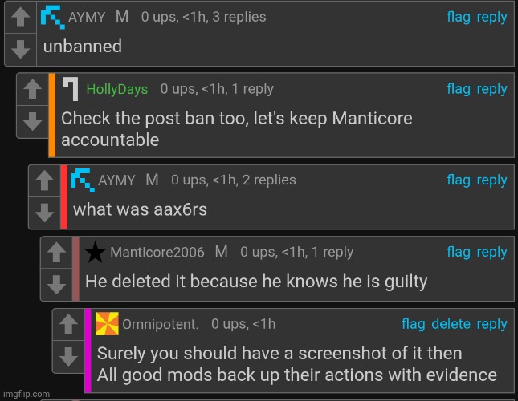Open HollyDays' user profile name

click(x=117, y=89)
